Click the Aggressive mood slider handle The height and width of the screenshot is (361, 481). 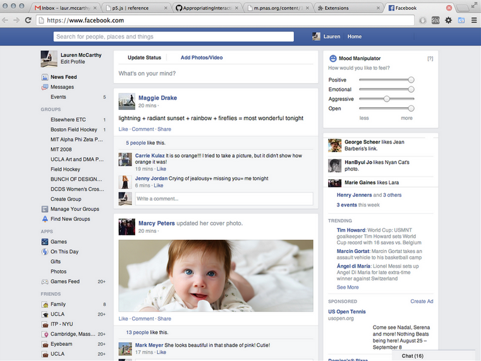click(387, 99)
